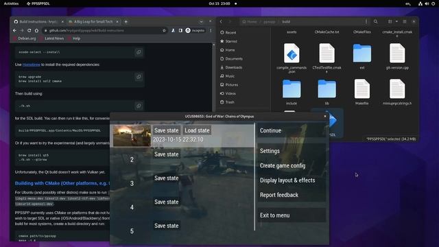Screen dimensions: 439x247
Task: Open the keyboard language indicator in top bar
Action: (408, 3)
